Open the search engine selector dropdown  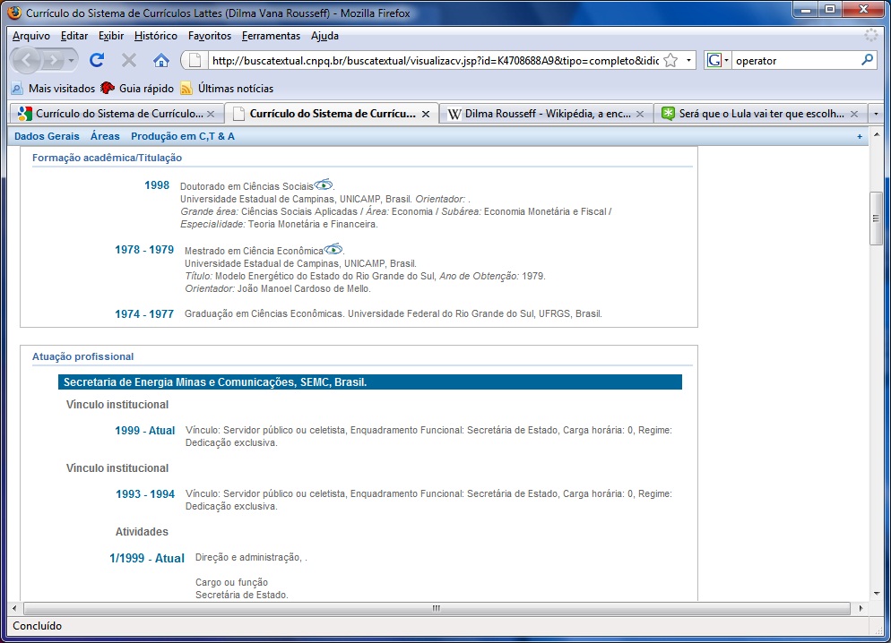[718, 60]
